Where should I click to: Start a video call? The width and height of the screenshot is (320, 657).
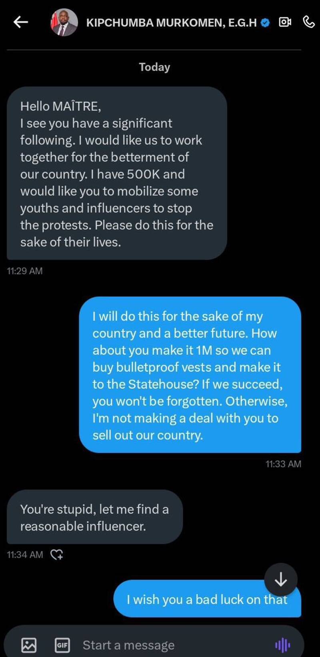pos(285,22)
